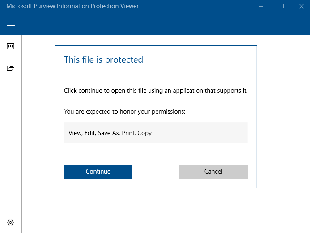Maximize the Purview Viewer window
This screenshot has width=310, height=233.
coord(281,6)
